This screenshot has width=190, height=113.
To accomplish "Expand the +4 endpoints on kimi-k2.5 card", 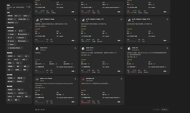I will point(74,67).
